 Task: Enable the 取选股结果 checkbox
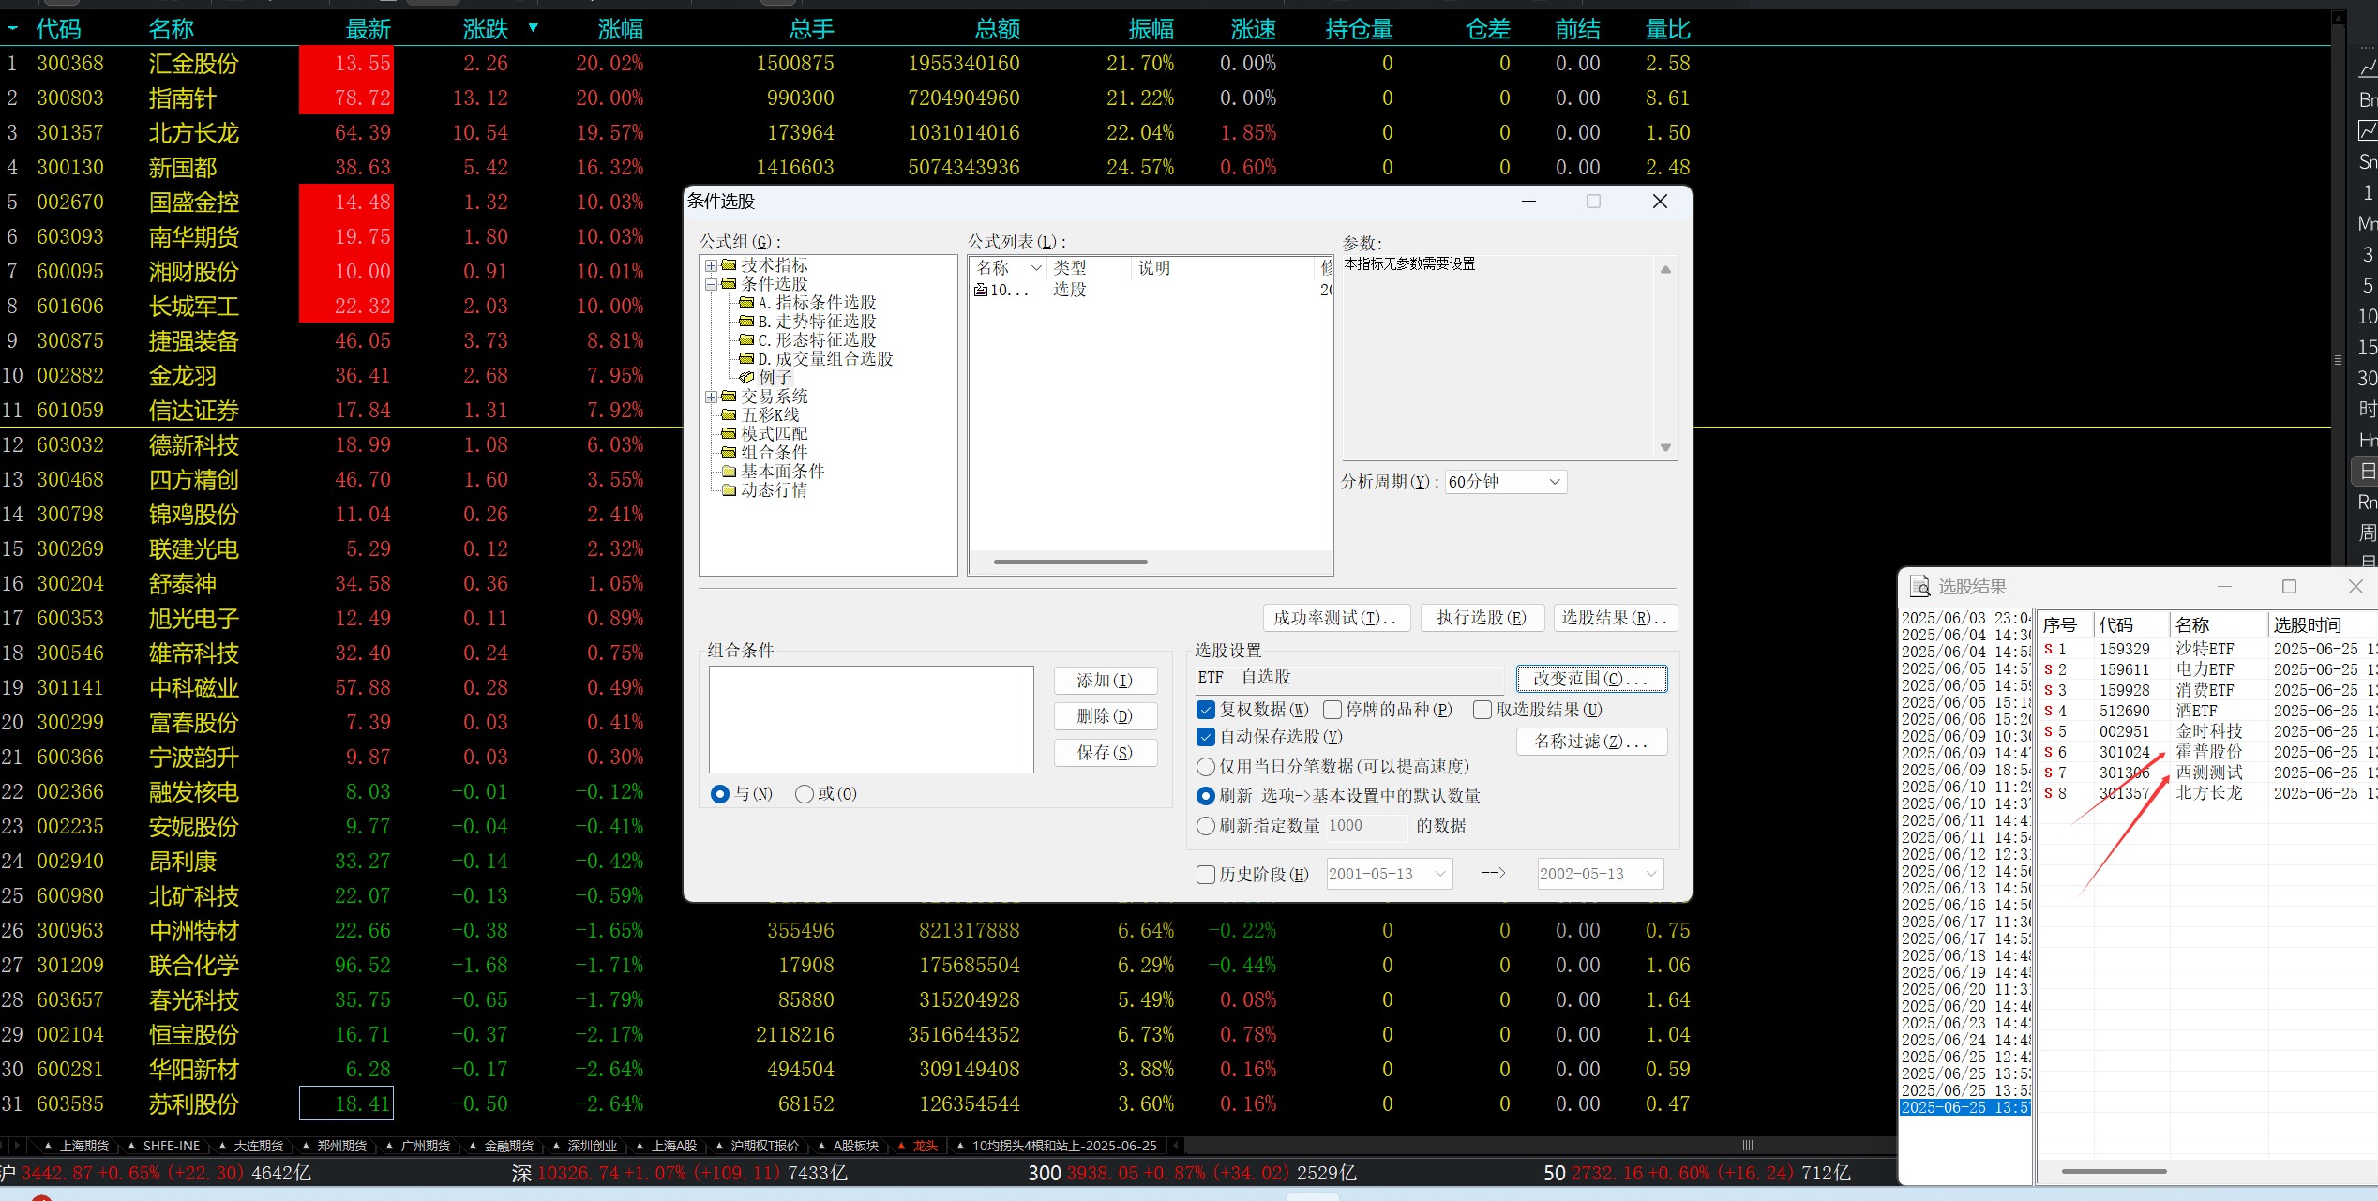(x=1482, y=710)
